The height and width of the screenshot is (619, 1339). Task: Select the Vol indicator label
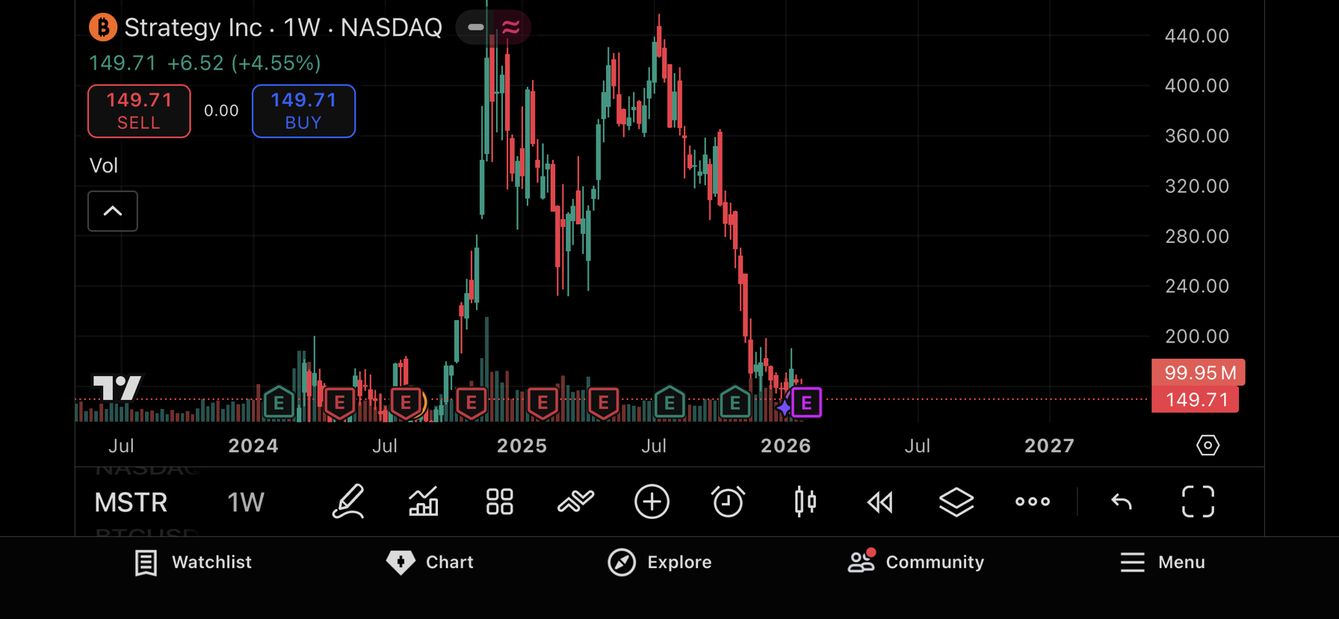click(104, 165)
